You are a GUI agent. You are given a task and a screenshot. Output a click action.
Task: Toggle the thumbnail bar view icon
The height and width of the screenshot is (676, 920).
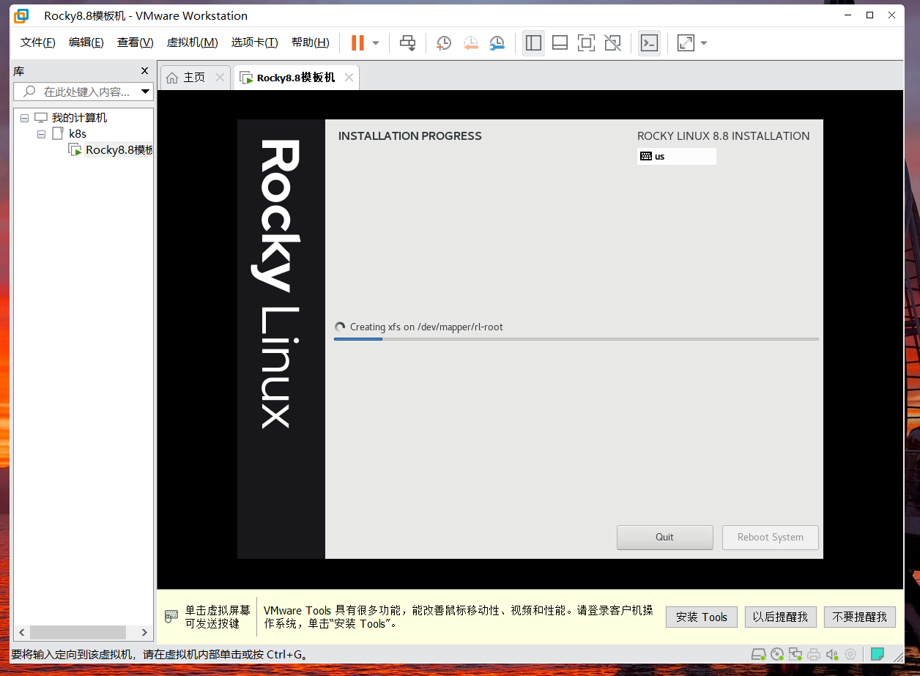[x=560, y=42]
